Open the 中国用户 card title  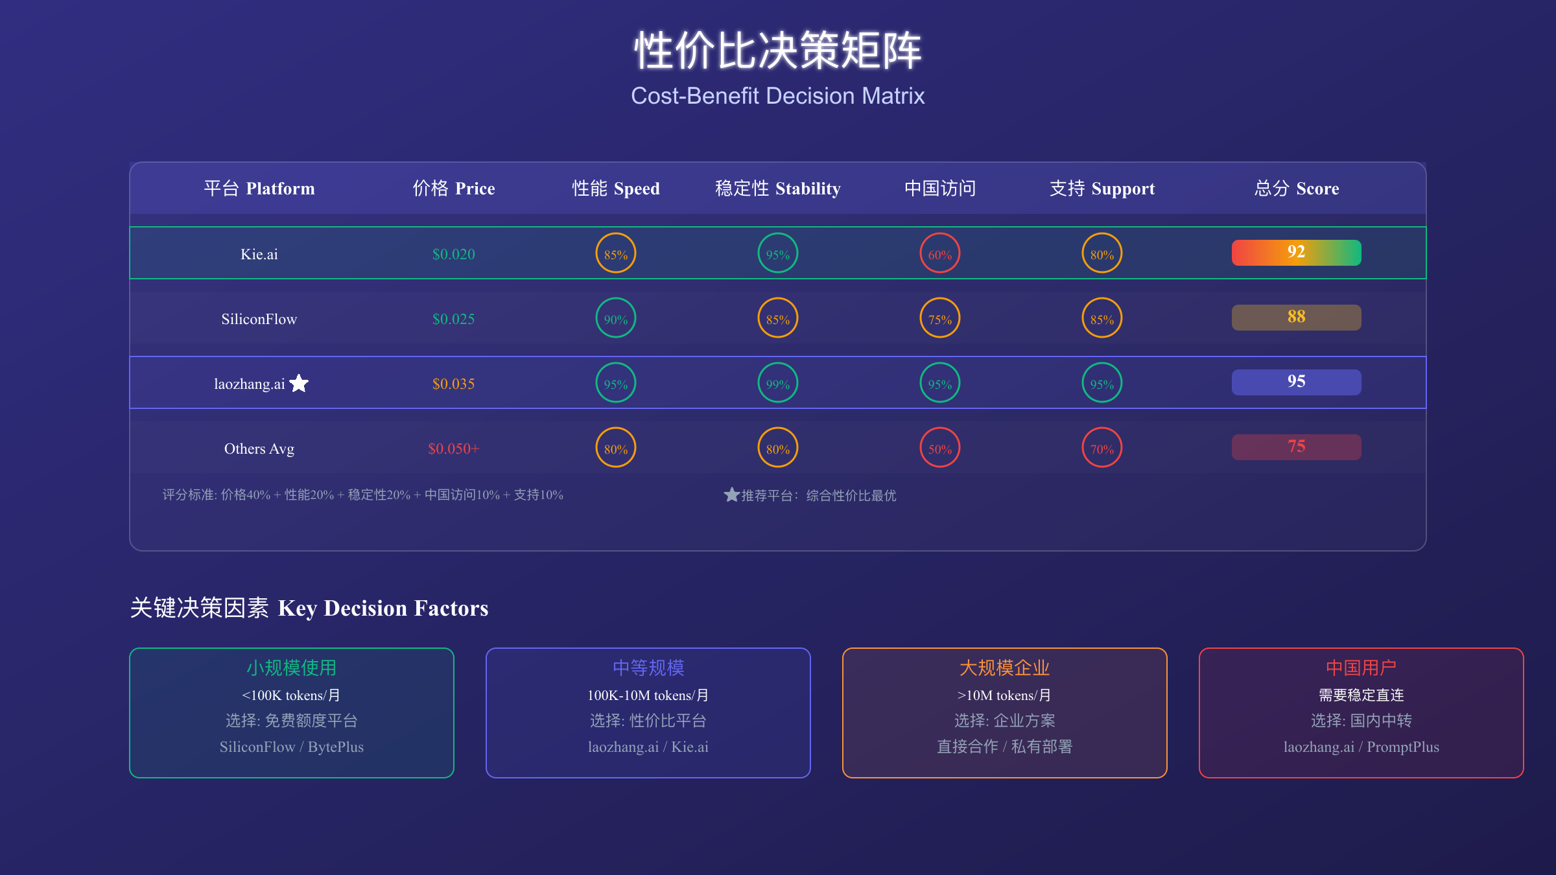click(1361, 668)
